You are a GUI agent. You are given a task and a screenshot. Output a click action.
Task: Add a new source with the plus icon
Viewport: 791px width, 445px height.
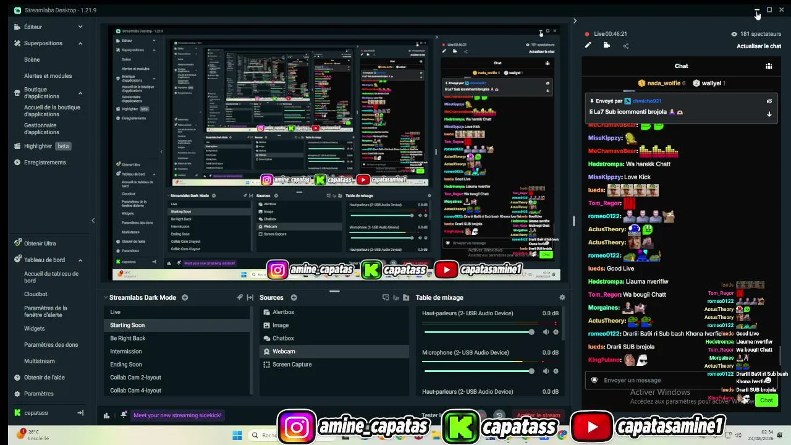(x=294, y=297)
